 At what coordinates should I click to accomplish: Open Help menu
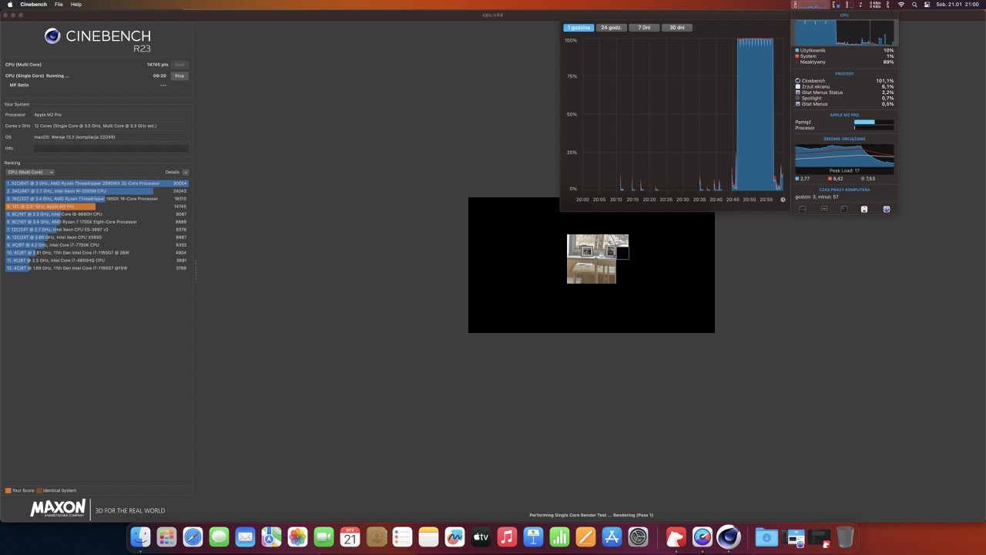pos(76,5)
